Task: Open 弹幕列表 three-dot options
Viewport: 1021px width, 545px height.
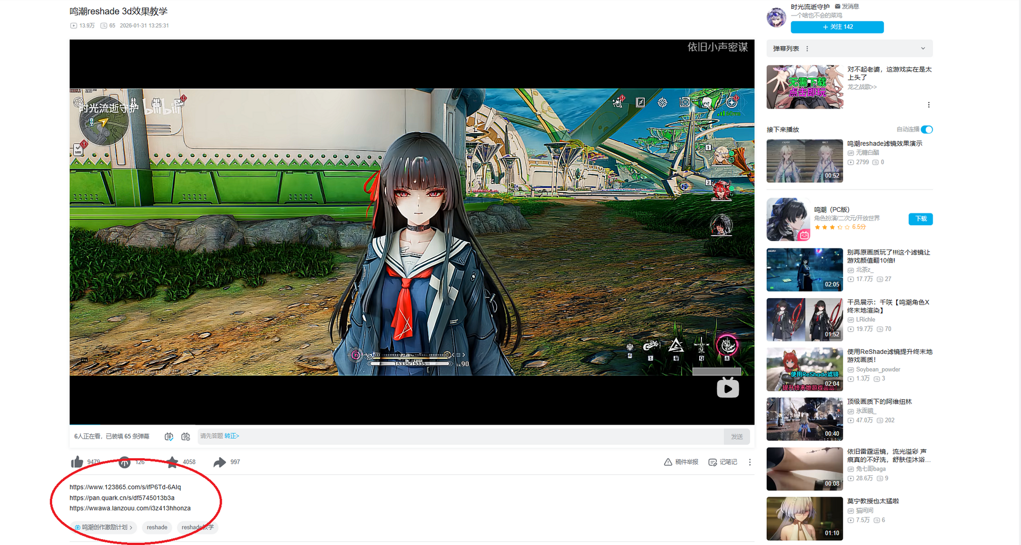Action: (807, 48)
